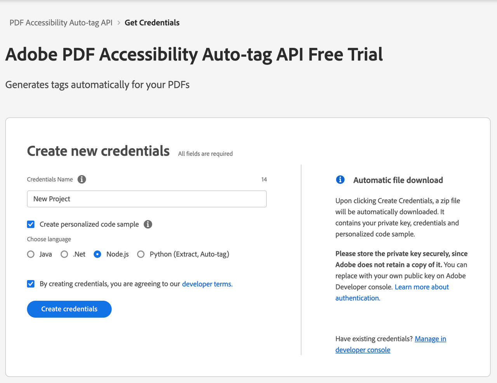The width and height of the screenshot is (497, 383).
Task: Click the Adobe PDF Accessibility Auto-tag API heading
Action: [194, 54]
